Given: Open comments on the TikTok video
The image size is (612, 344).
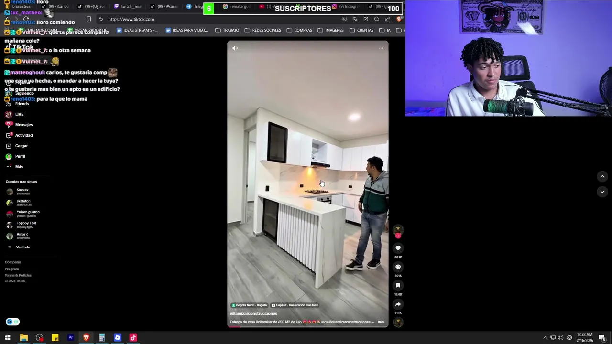Looking at the screenshot, I should 398,267.
